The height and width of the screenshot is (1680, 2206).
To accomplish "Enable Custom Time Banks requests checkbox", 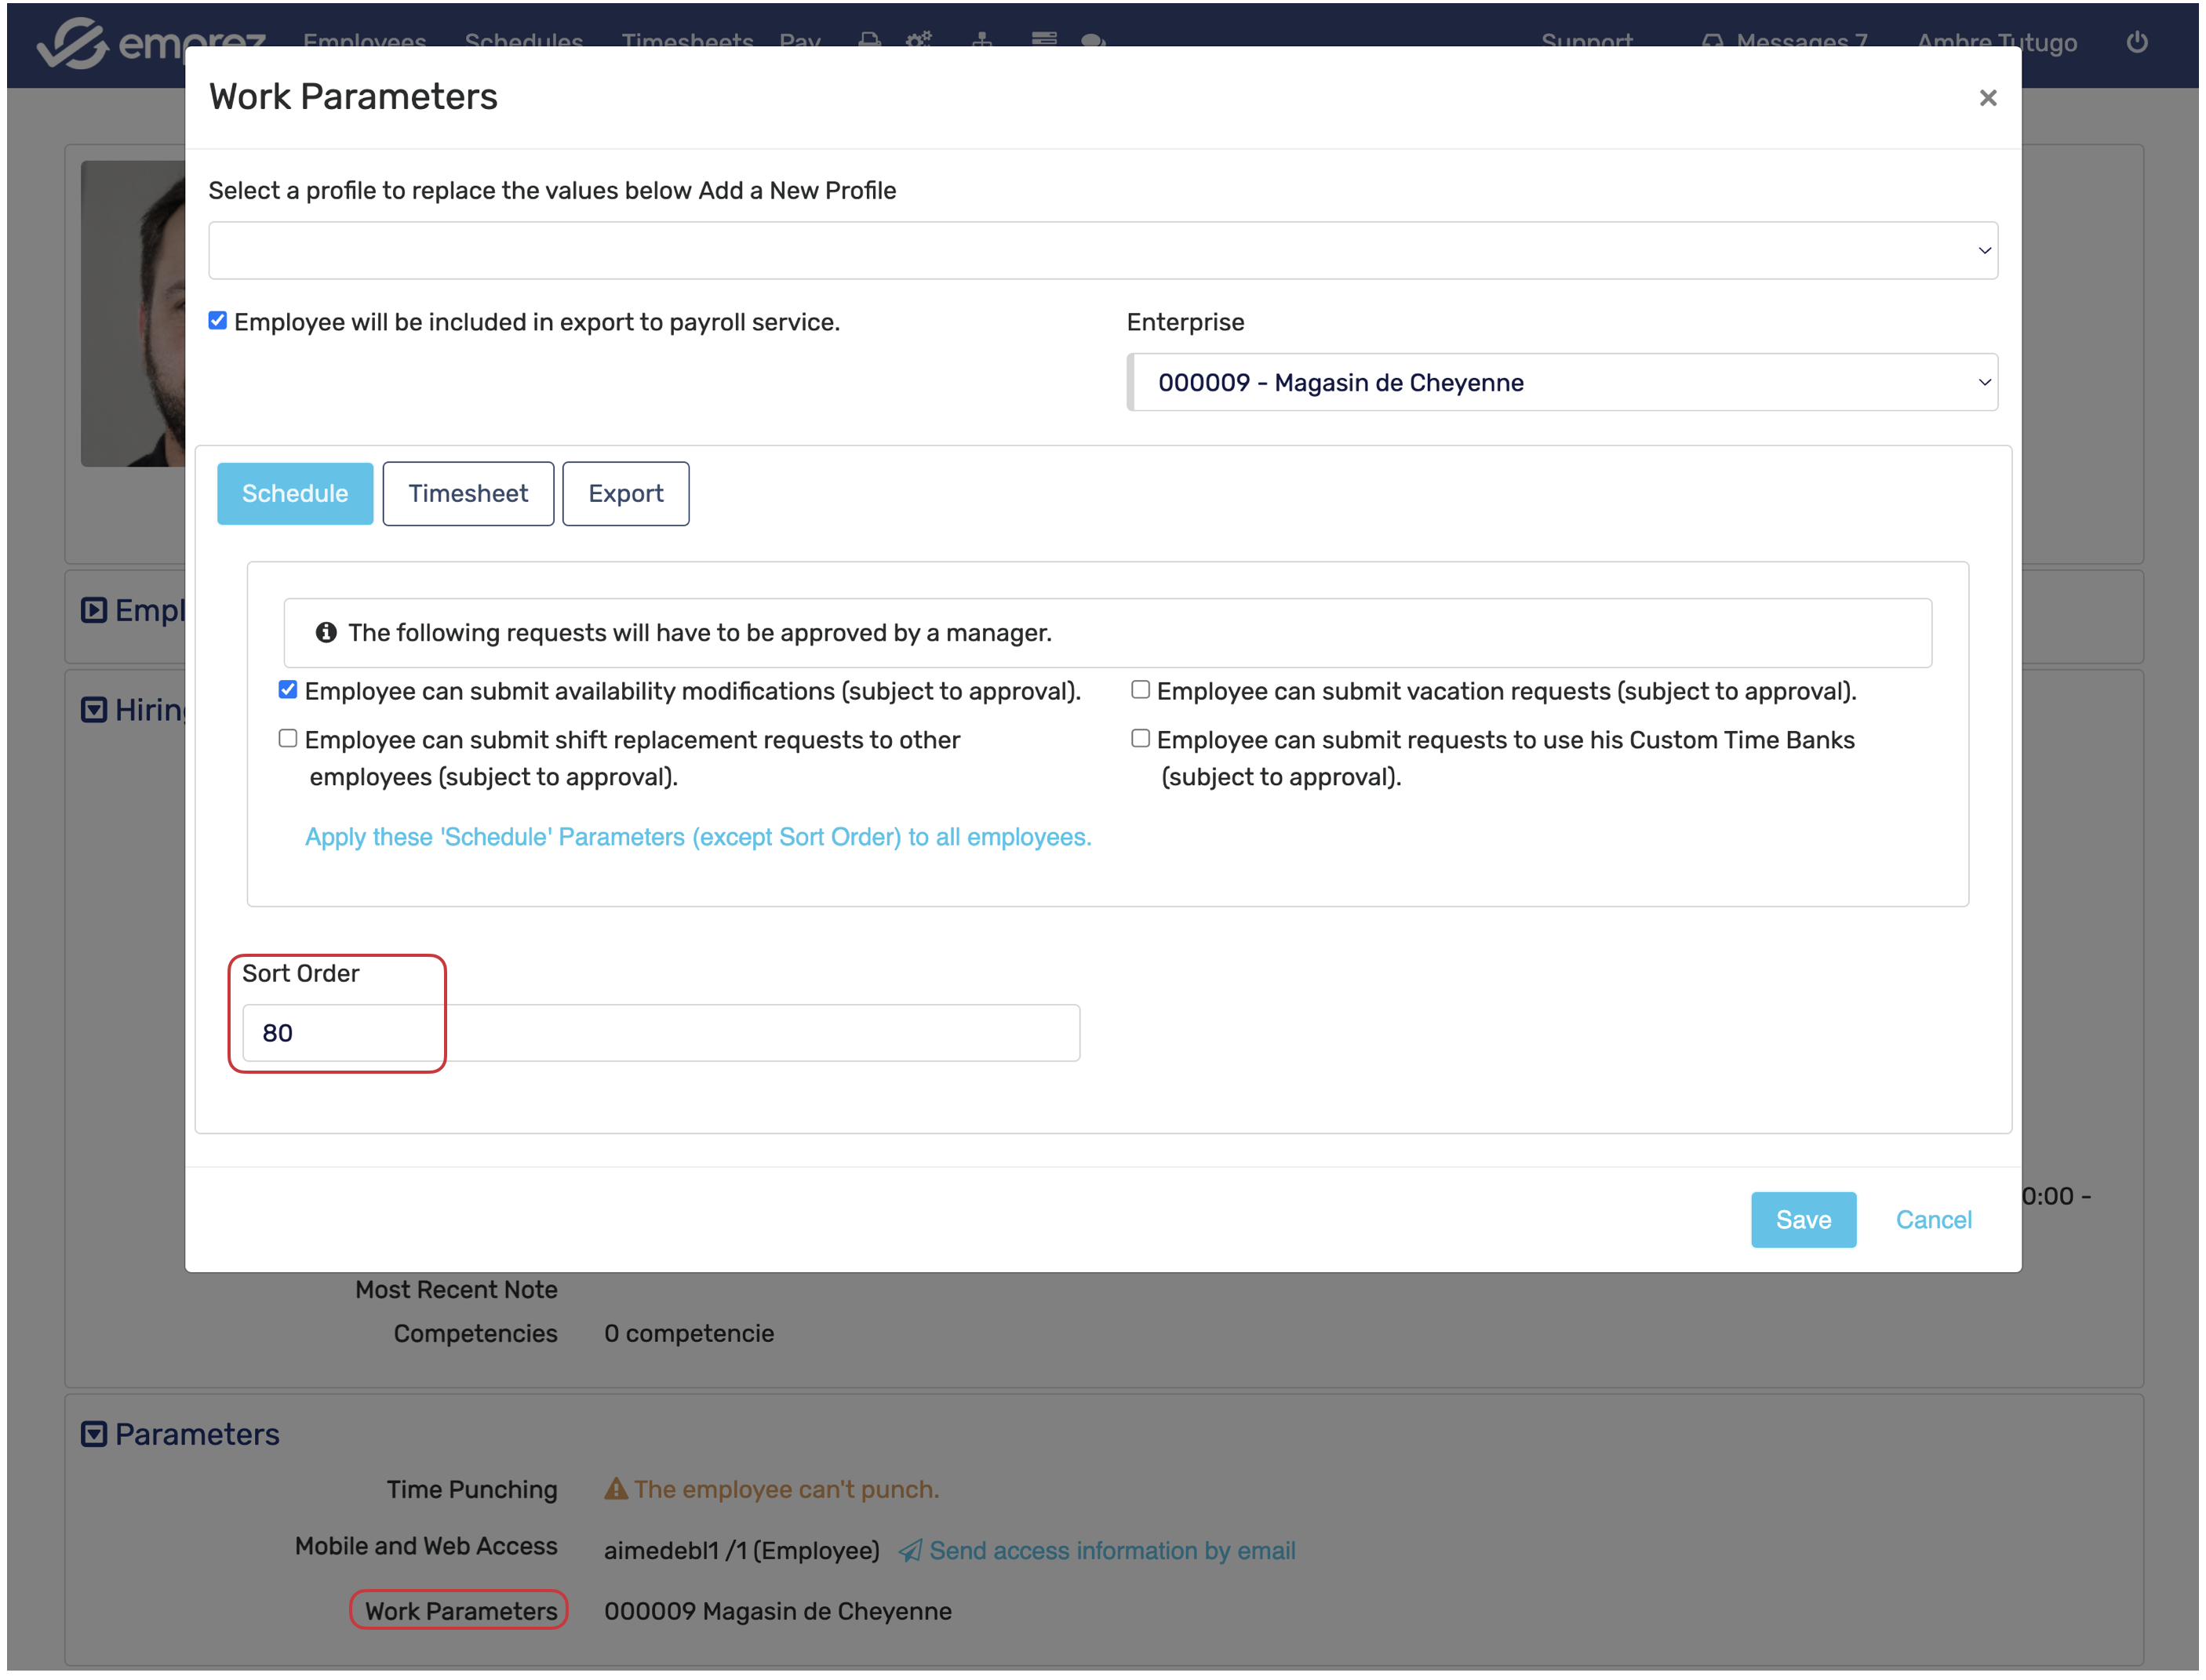I will click(x=1140, y=739).
